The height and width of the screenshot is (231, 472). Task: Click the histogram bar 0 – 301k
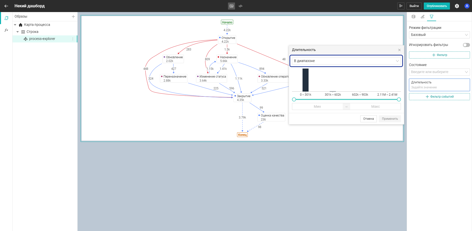click(306, 80)
